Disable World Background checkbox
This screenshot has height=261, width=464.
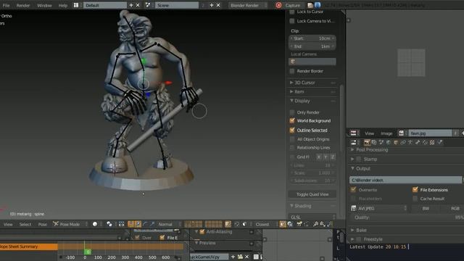292,121
